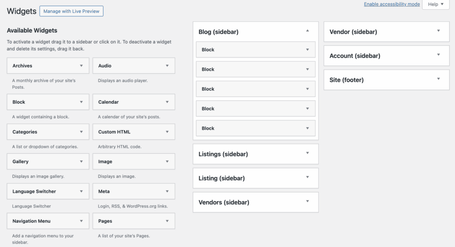The height and width of the screenshot is (247, 455).
Task: Expand the Listings (sidebar) arrow
Action: [x=307, y=153]
